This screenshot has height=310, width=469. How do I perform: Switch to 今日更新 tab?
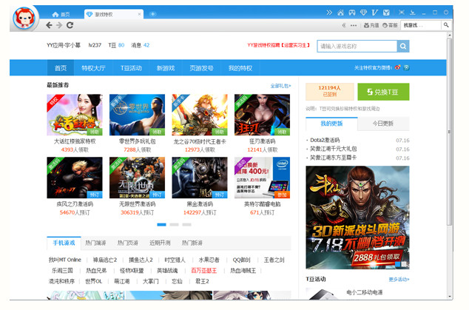382,124
